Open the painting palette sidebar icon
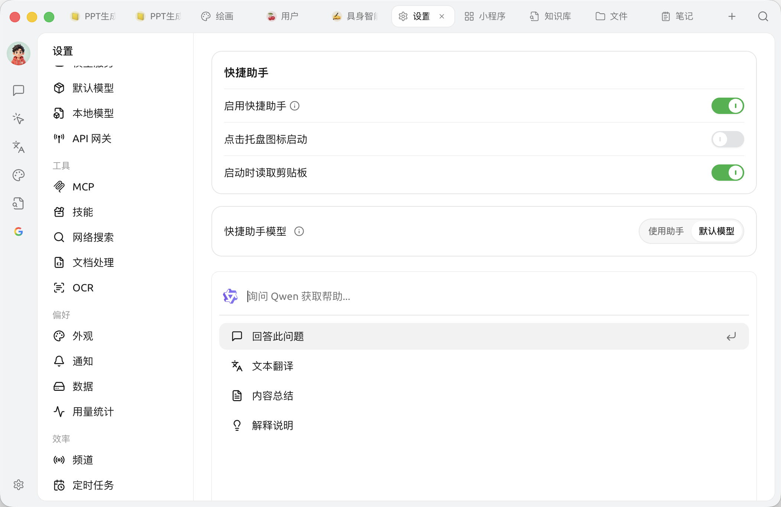This screenshot has width=781, height=507. pos(19,175)
